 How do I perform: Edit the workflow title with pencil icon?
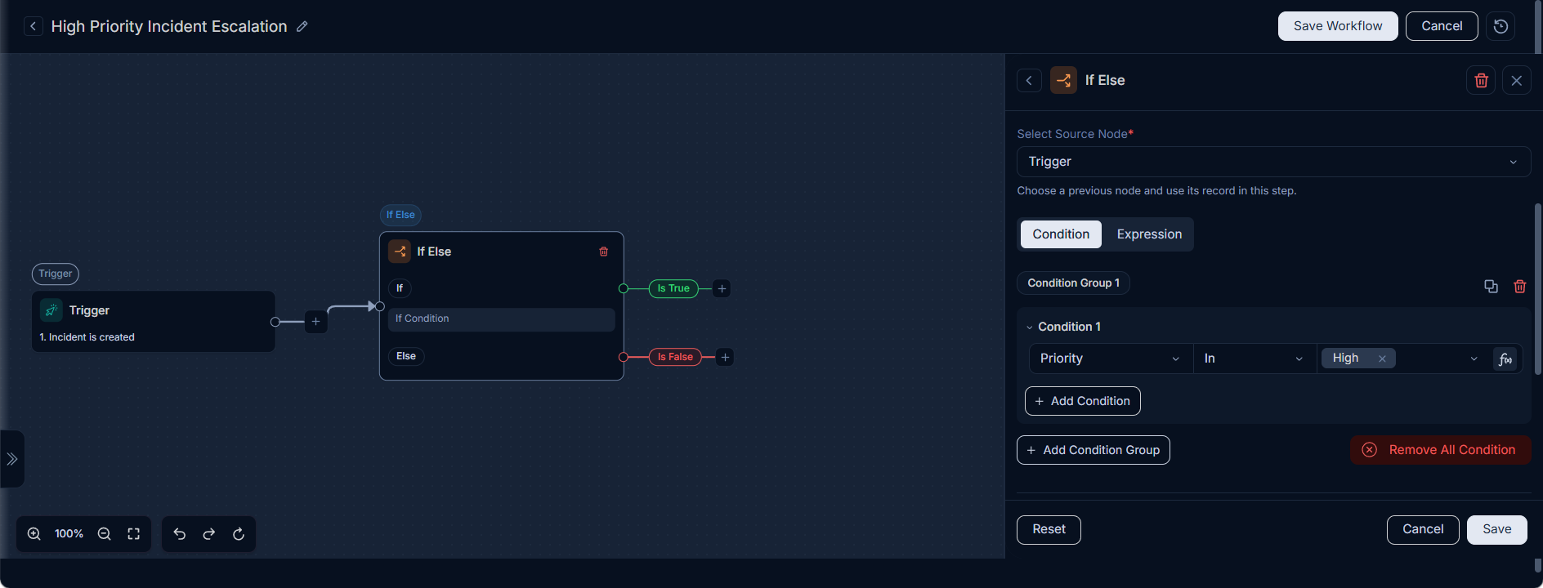302,26
